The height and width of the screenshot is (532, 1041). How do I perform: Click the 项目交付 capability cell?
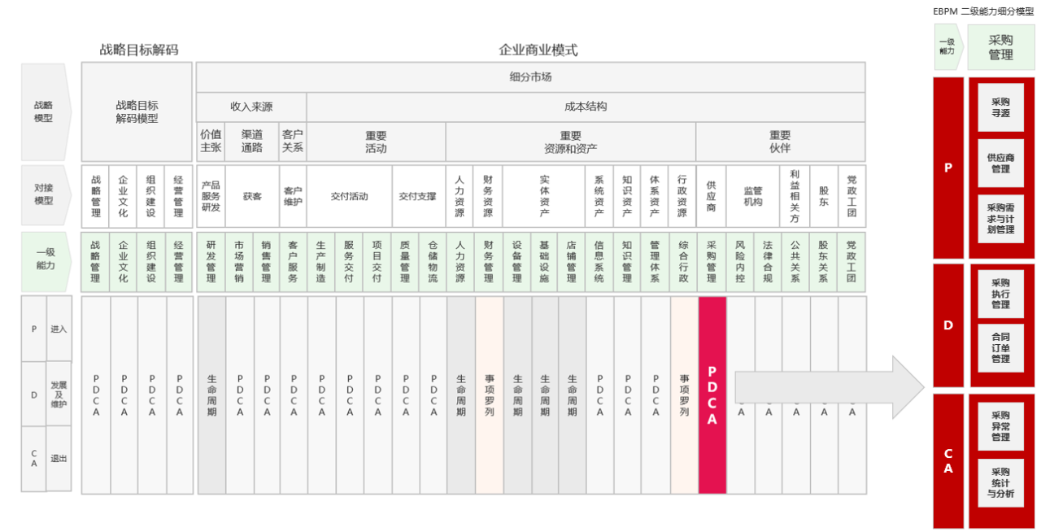[377, 262]
